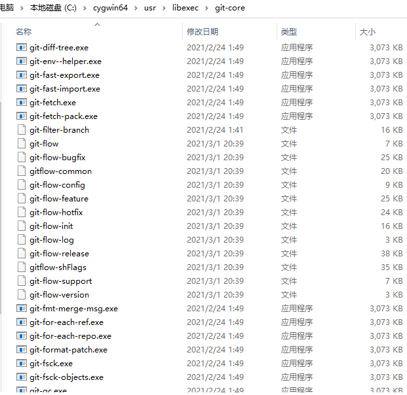The height and width of the screenshot is (395, 407).
Task: Click the gitflow-common file icon
Action: click(x=22, y=171)
